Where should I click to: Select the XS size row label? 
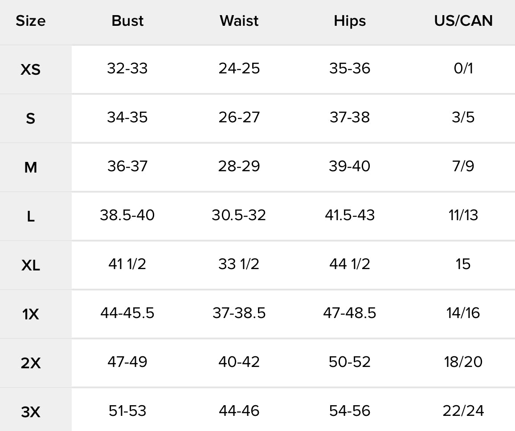[30, 69]
